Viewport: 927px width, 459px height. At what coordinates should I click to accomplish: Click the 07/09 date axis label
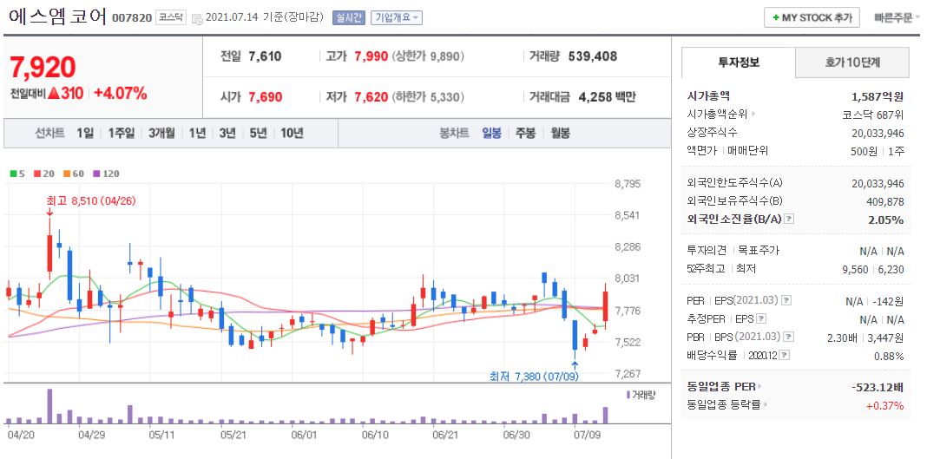click(x=587, y=436)
